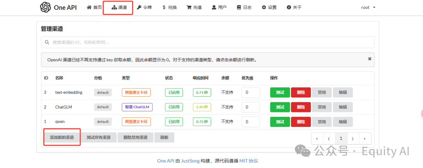Delete the text-embedding channel

coord(301,92)
